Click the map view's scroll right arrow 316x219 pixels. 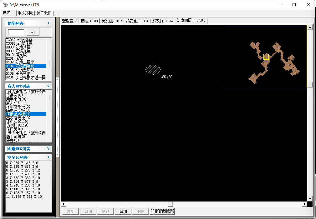[x=305, y=204]
